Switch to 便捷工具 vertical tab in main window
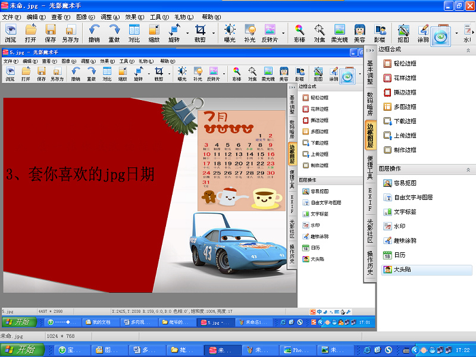Screen dimensions: 476x357 click(370, 168)
